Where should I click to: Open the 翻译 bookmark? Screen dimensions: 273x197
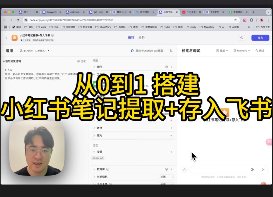coord(16,27)
